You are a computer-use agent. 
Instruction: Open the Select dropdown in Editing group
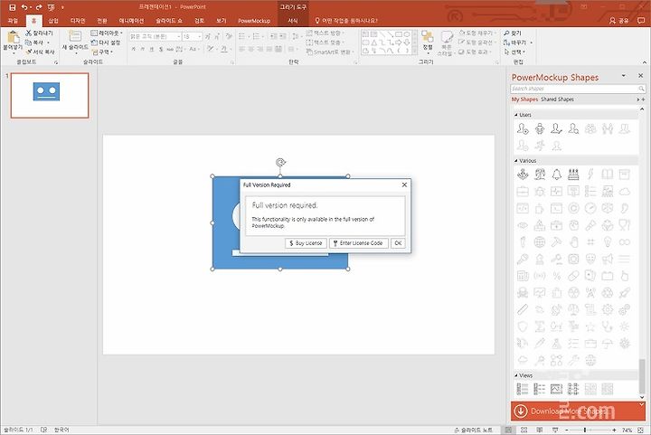(514, 52)
